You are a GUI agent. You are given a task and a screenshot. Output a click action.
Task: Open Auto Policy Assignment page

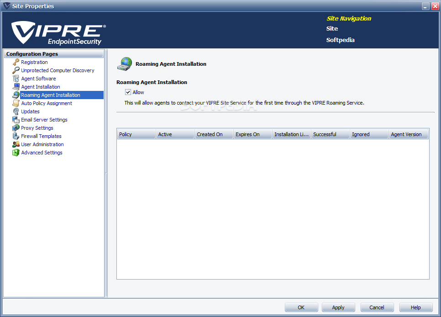pos(47,103)
